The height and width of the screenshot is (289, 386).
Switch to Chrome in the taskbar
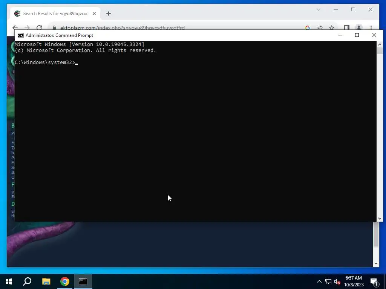[65, 281]
